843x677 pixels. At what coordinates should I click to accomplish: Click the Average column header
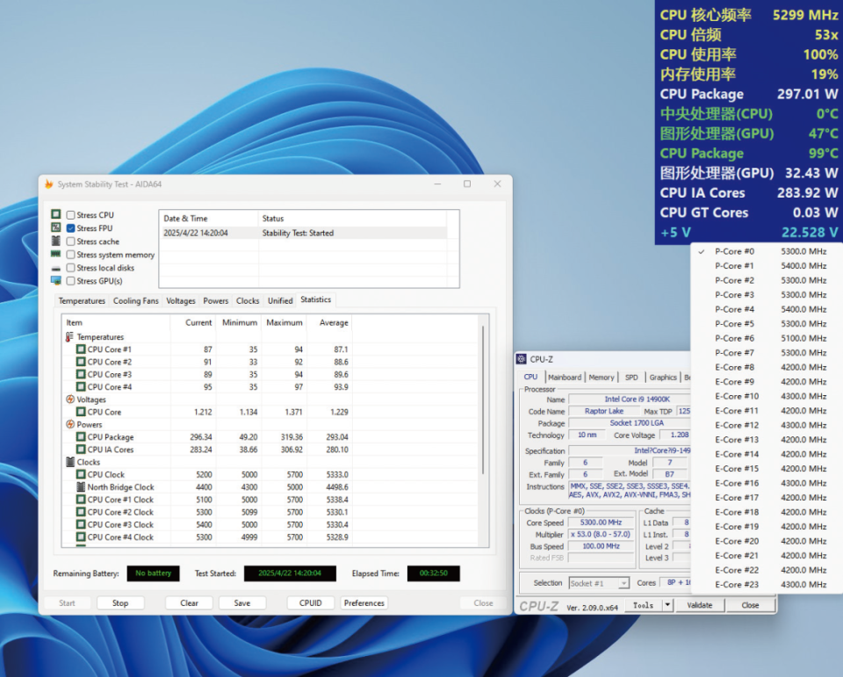[x=329, y=322]
